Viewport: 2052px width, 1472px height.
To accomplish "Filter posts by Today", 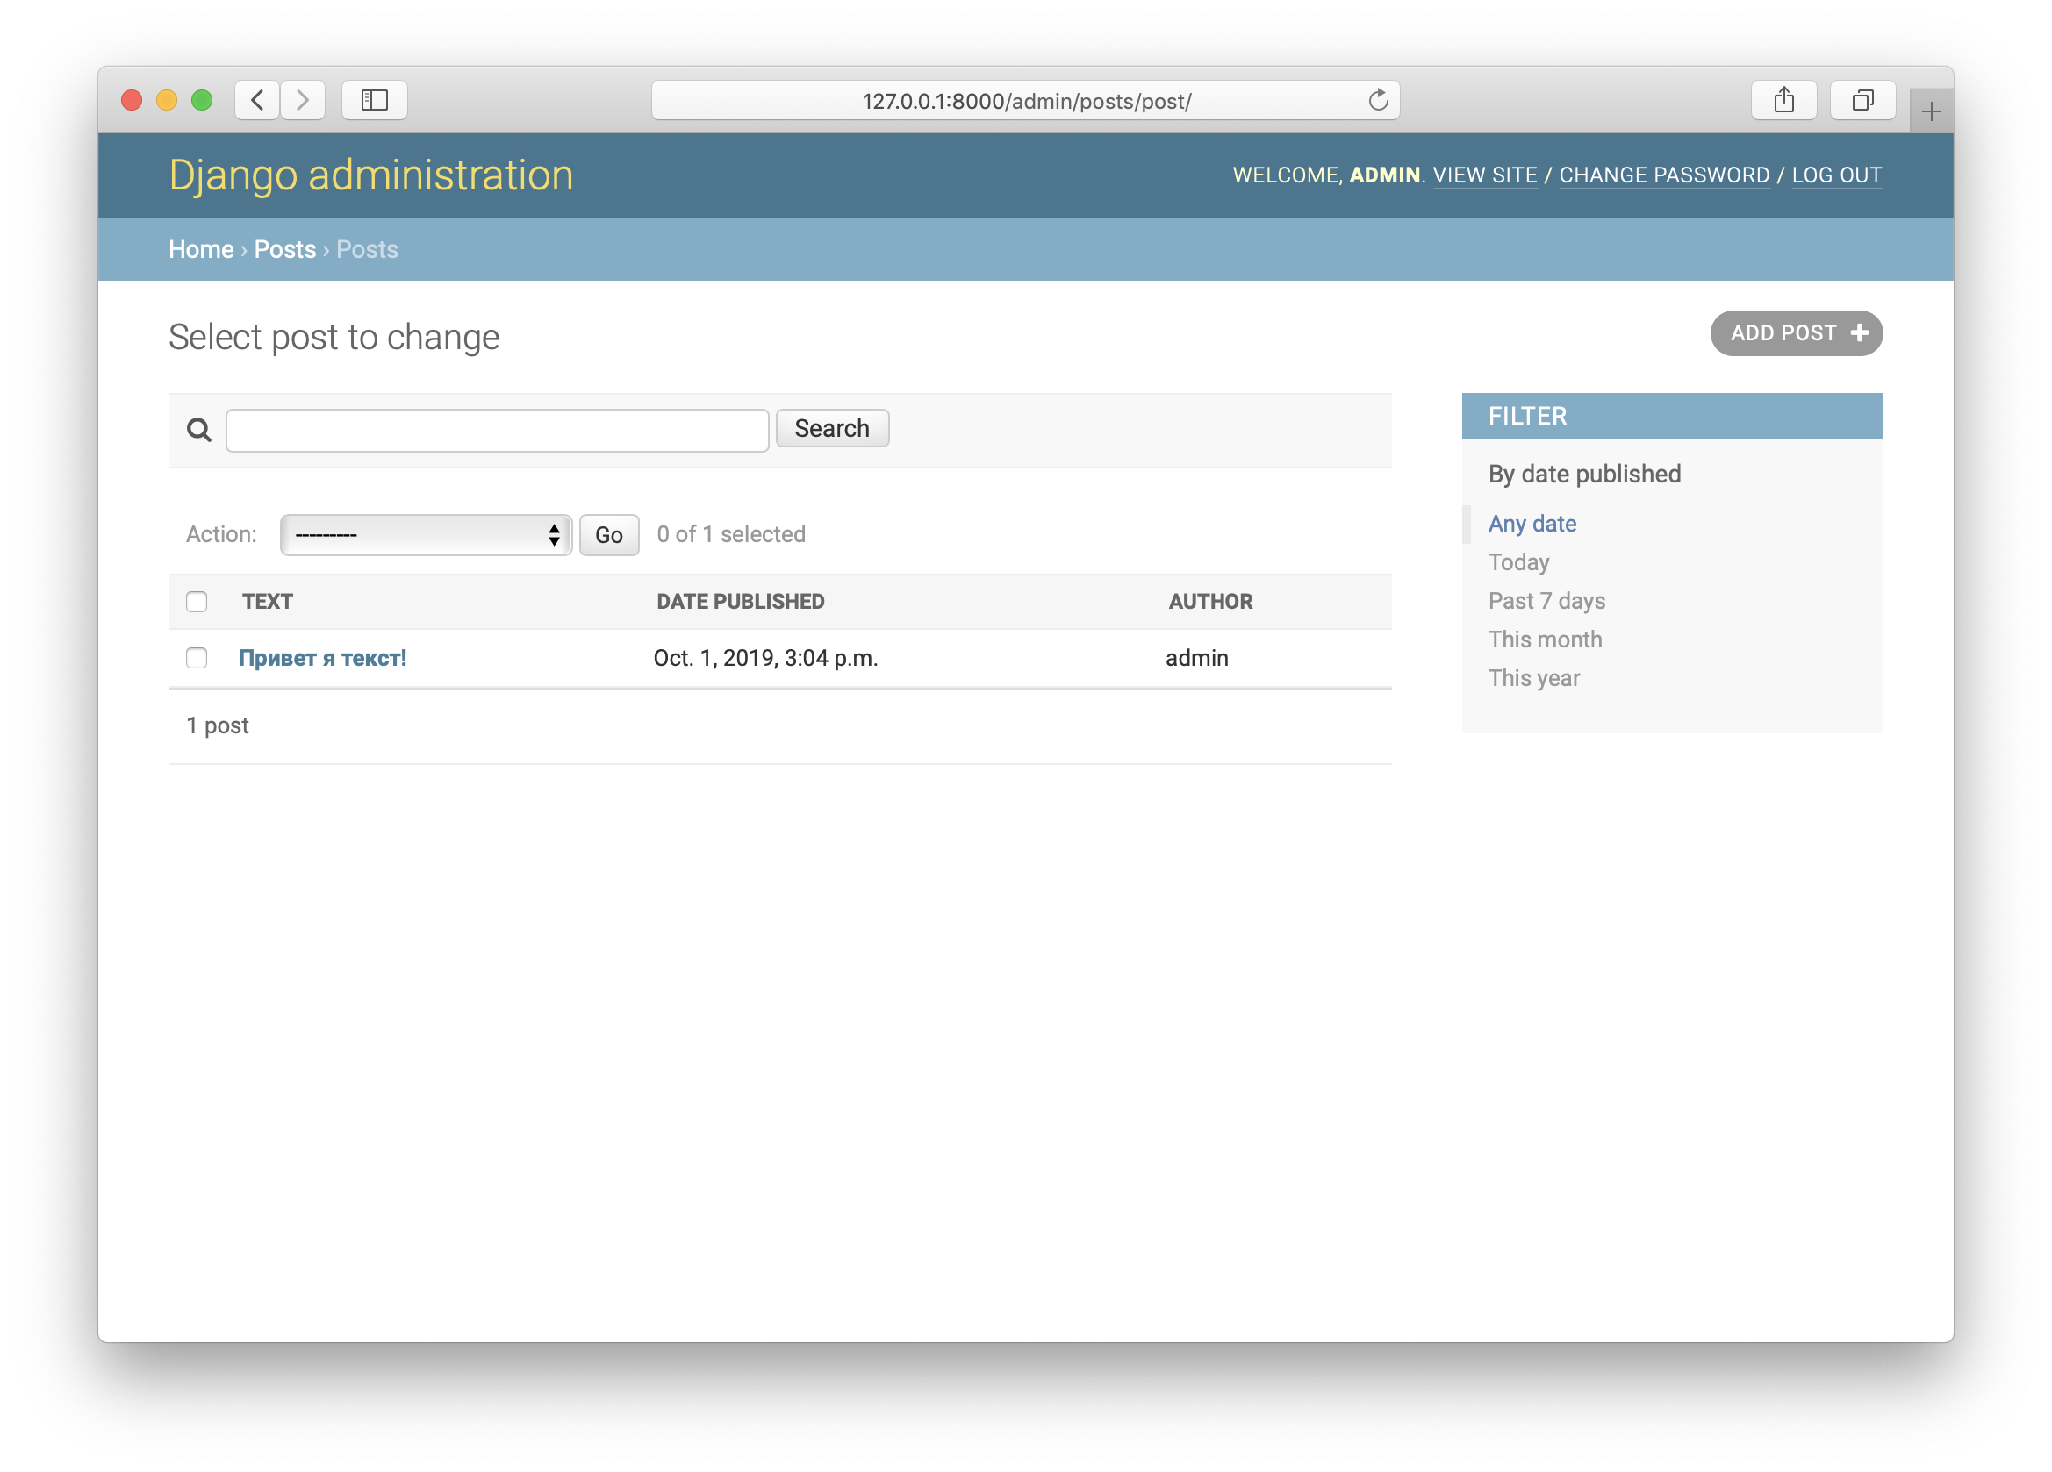I will tap(1518, 562).
